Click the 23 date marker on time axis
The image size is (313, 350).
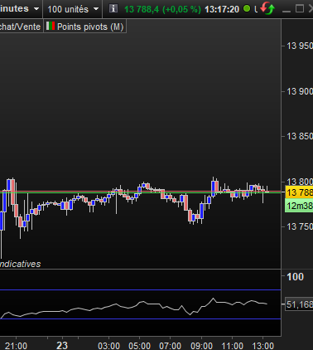point(62,345)
